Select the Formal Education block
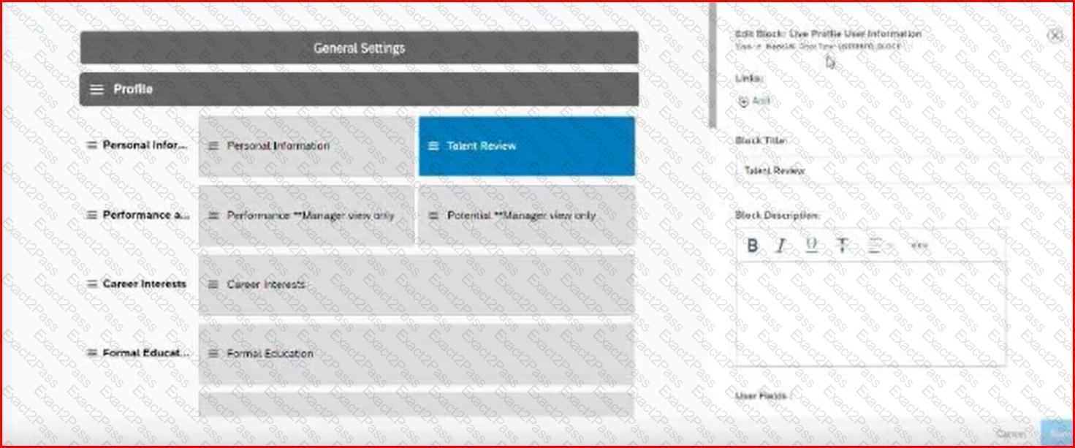This screenshot has height=448, width=1075. coord(415,354)
